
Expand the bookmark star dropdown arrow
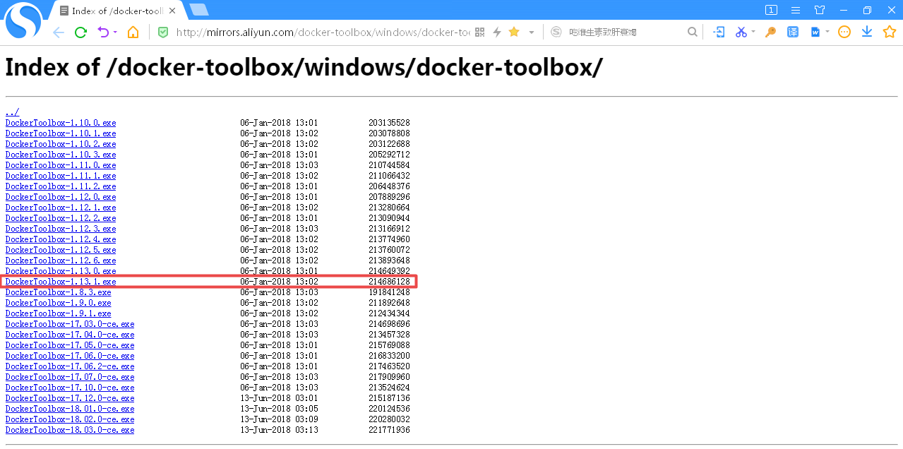[531, 32]
